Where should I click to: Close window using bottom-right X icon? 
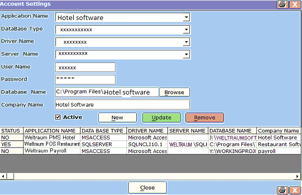[294, 190]
